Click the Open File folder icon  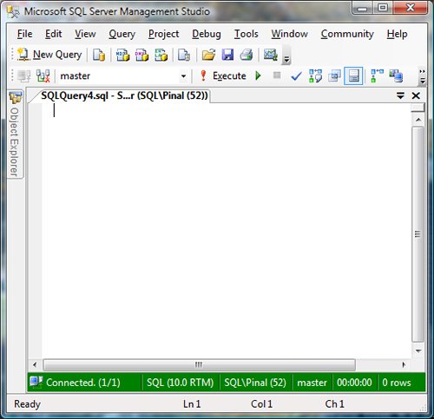[208, 55]
